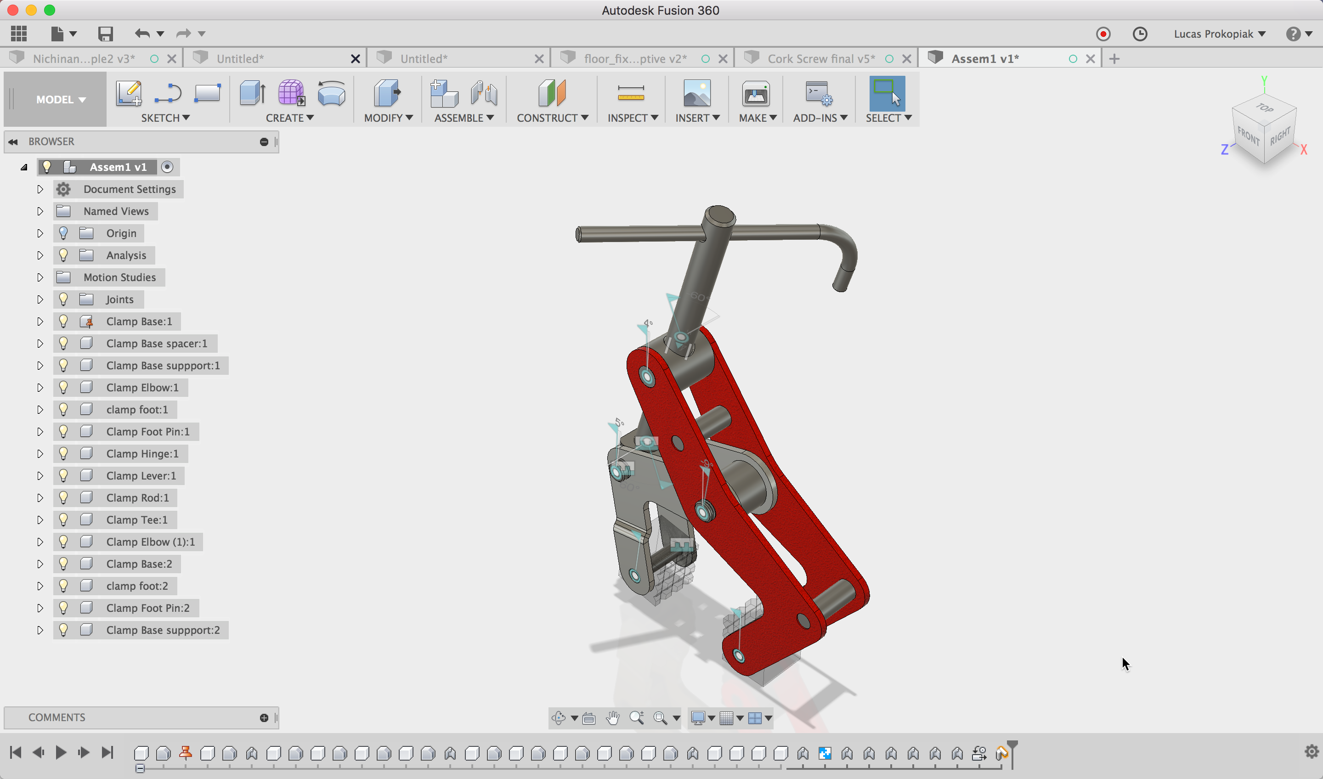This screenshot has height=779, width=1323.
Task: Click the Create Form purple icon
Action: 291,93
